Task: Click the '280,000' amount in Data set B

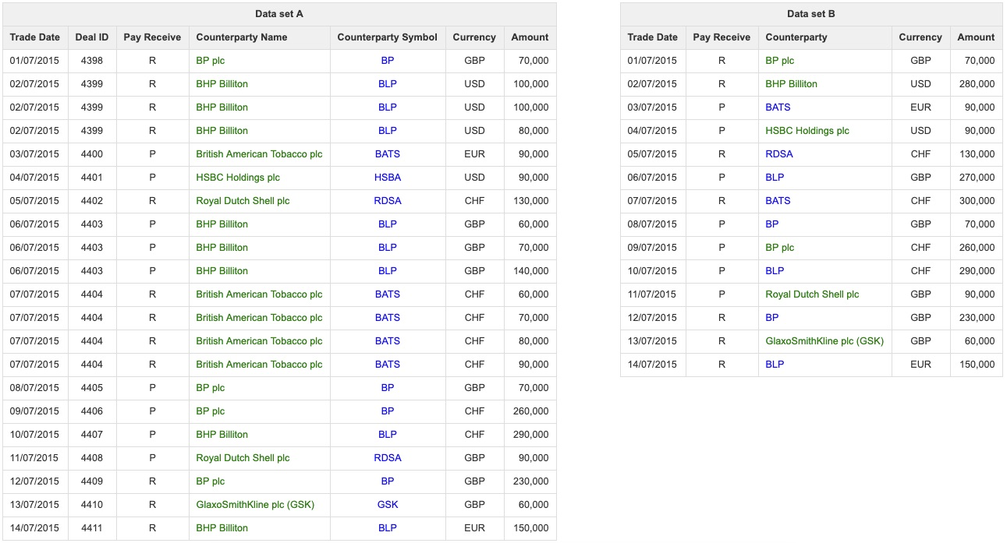Action: coord(977,84)
